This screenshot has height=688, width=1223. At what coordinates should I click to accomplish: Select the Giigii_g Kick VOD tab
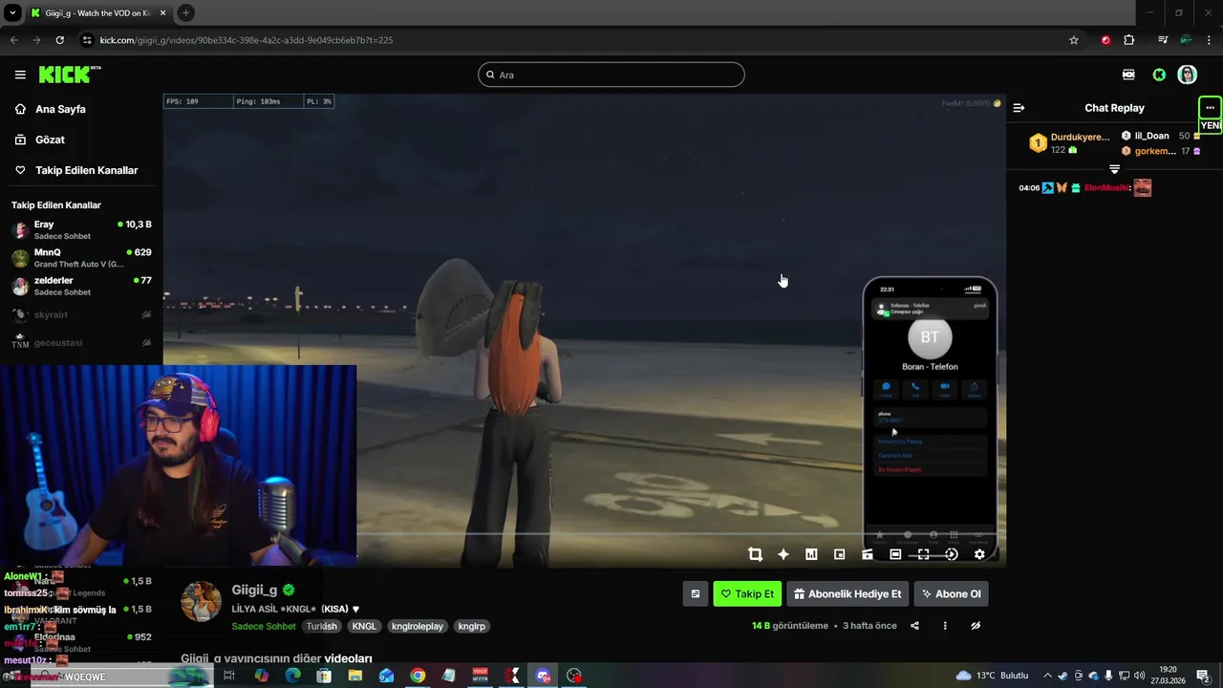click(98, 12)
